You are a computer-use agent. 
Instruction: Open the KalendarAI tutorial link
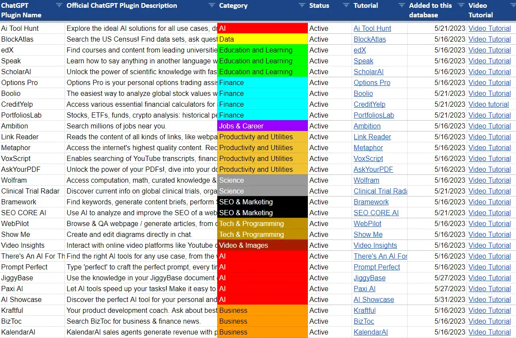(x=370, y=332)
